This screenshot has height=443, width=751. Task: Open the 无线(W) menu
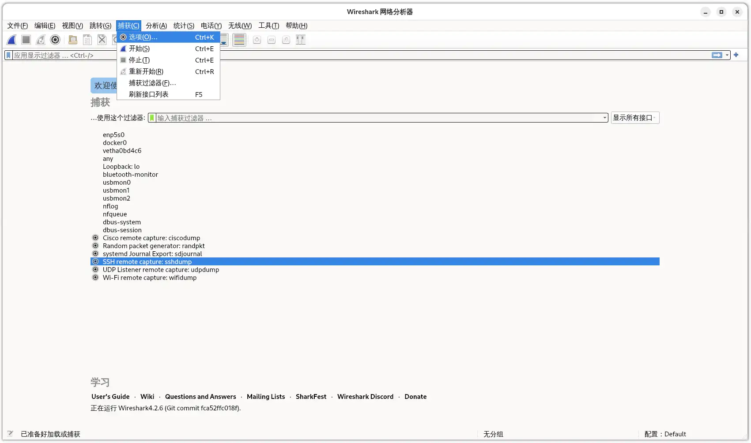pyautogui.click(x=240, y=26)
